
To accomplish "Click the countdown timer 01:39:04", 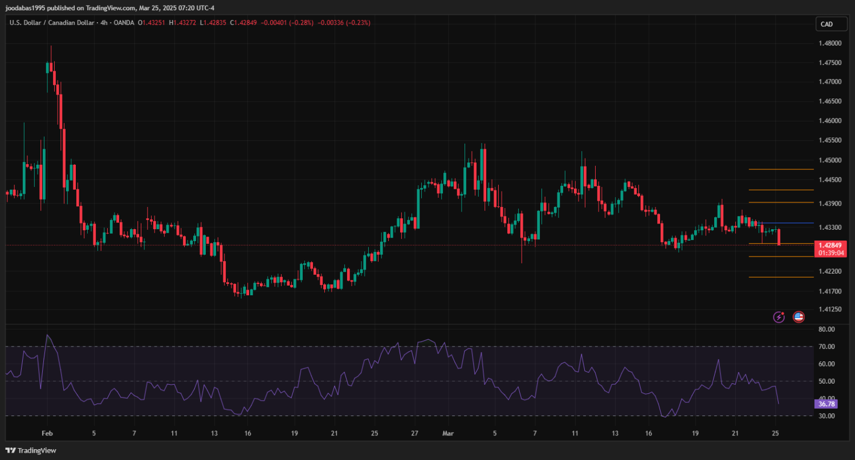I will point(830,252).
